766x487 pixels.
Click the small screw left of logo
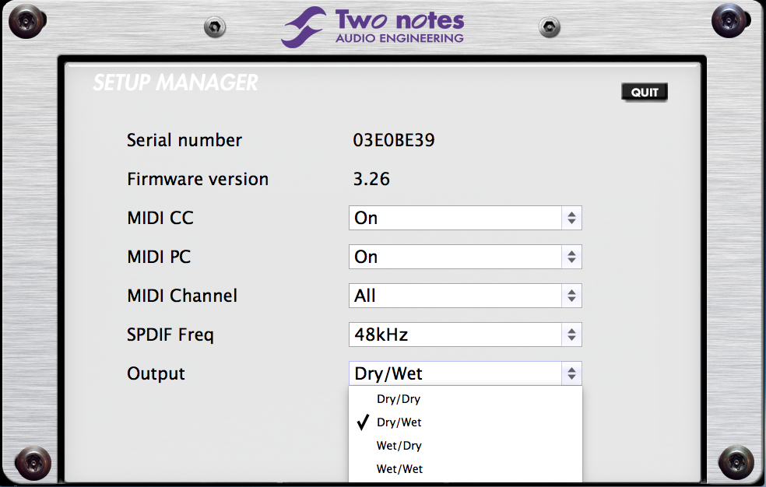(214, 28)
